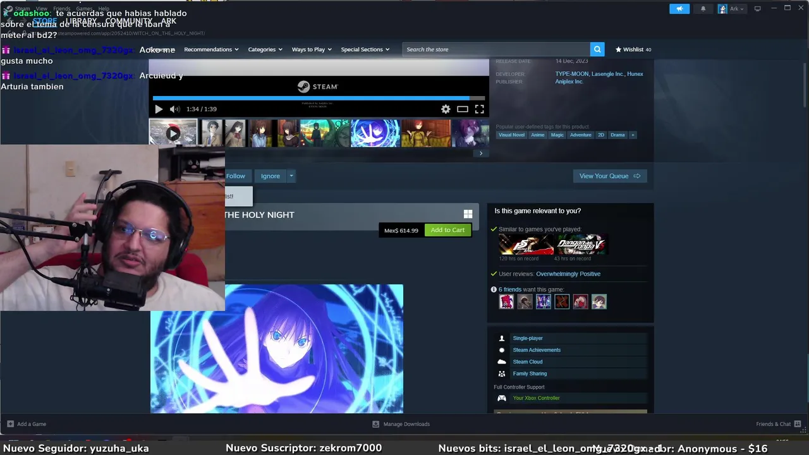Open the Single-player feature link
This screenshot has width=809, height=455.
[x=528, y=338]
